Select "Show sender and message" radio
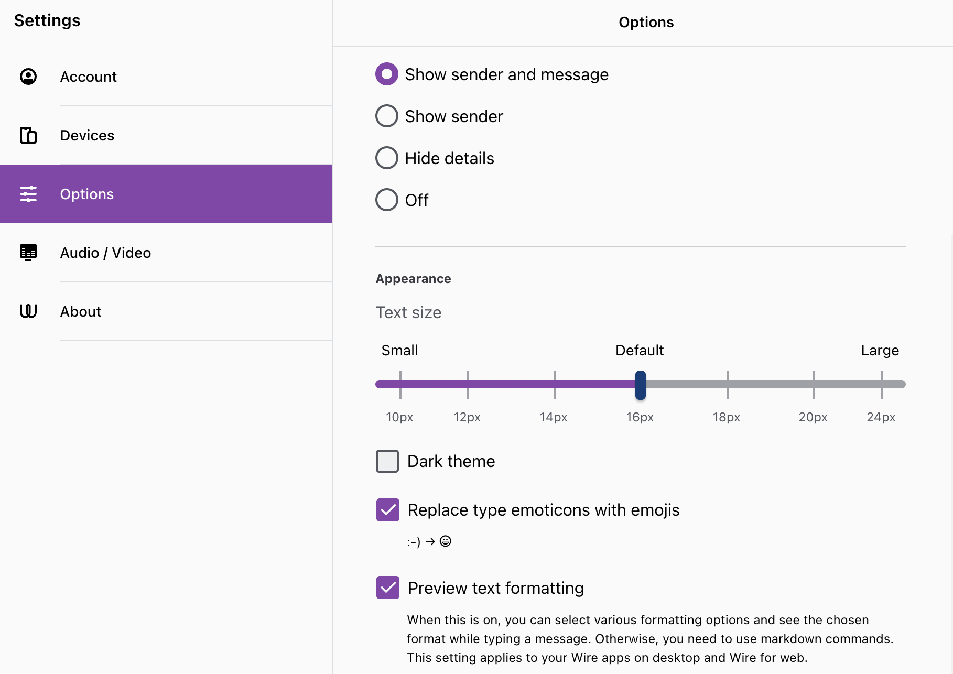Image resolution: width=953 pixels, height=674 pixels. click(x=387, y=74)
